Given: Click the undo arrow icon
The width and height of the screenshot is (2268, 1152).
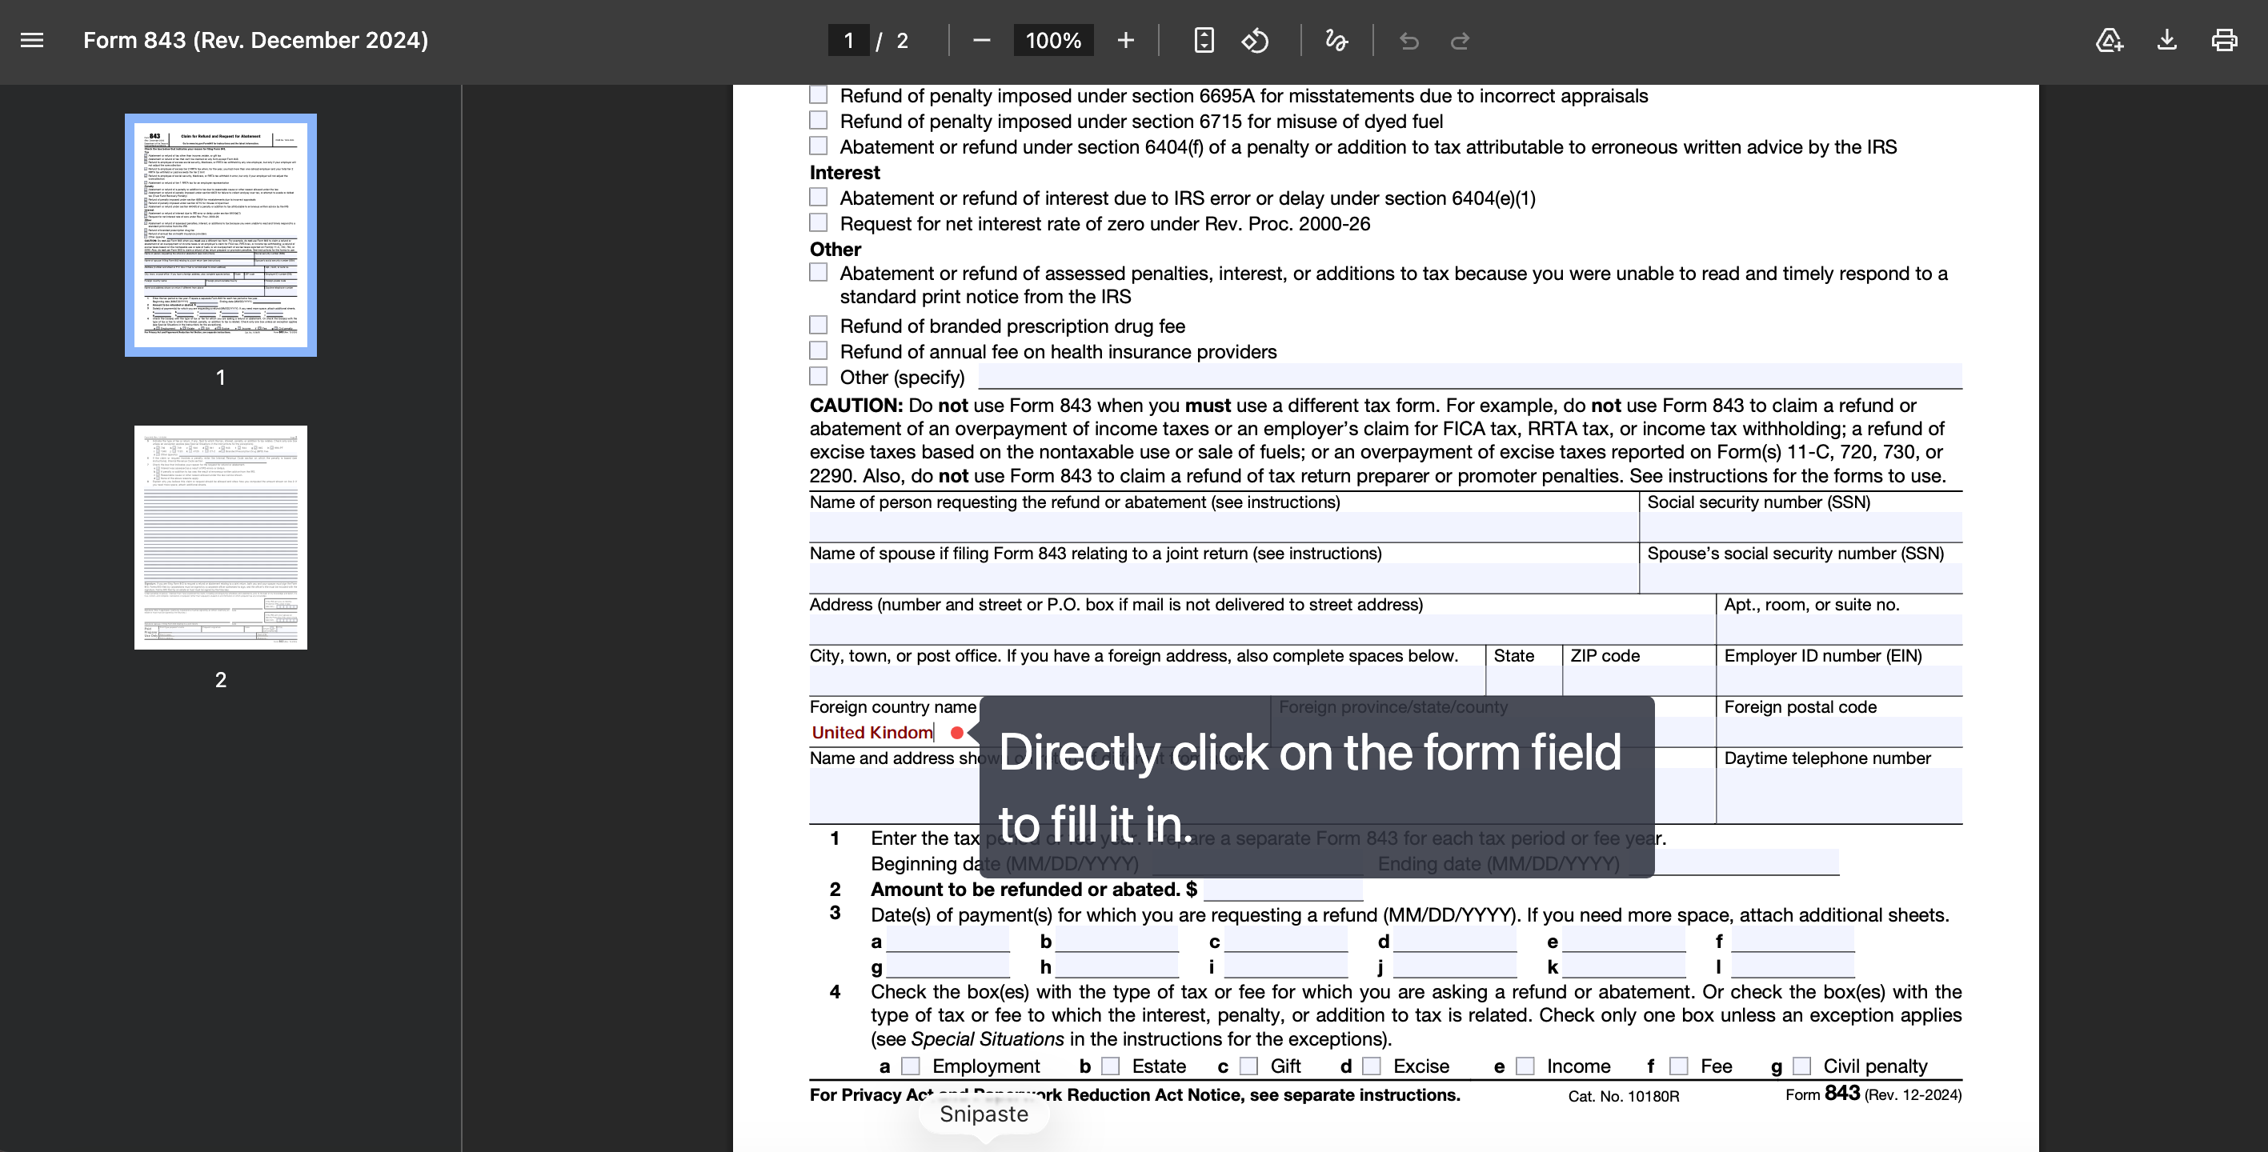Looking at the screenshot, I should [x=1408, y=41].
